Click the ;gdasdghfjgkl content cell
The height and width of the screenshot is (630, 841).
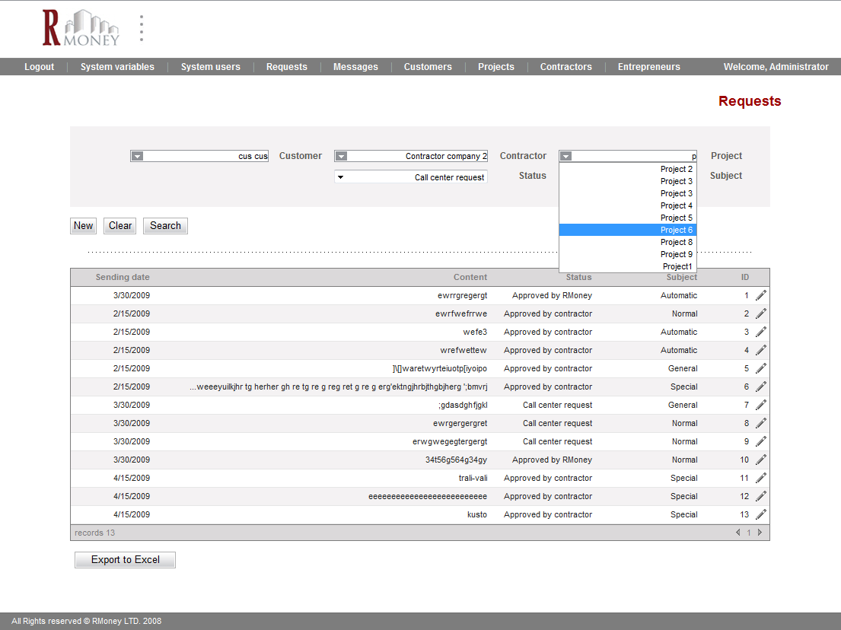(463, 405)
